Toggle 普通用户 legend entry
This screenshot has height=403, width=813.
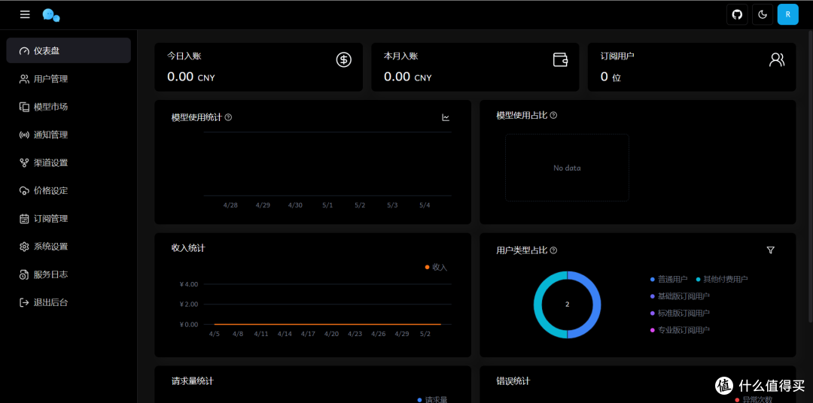click(669, 279)
